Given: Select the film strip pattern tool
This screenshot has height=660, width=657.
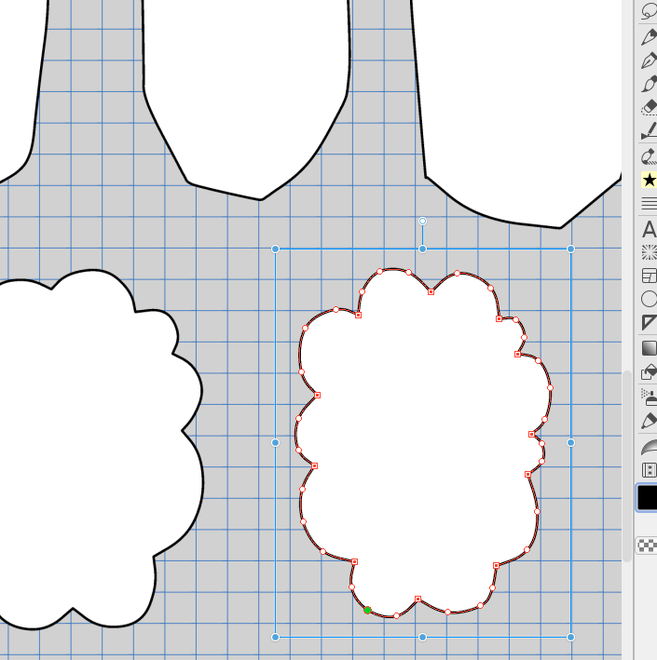Looking at the screenshot, I should point(649,470).
